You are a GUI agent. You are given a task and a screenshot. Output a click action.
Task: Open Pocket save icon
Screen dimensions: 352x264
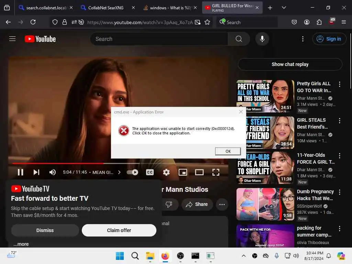pyautogui.click(x=294, y=22)
